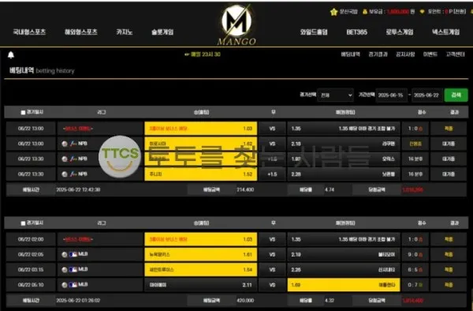This screenshot has width=473, height=311.
Task: Click the yellow home odds cell showing 1.54
Action: tap(200, 270)
